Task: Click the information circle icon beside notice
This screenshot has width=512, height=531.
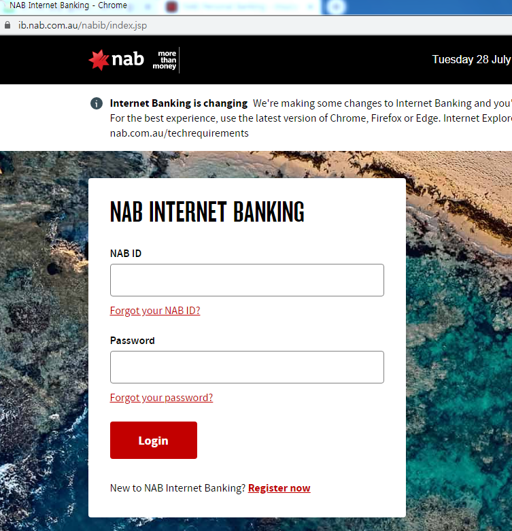Action: click(x=97, y=103)
